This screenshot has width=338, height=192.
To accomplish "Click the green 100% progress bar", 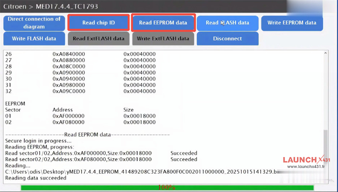I will tap(167, 188).
